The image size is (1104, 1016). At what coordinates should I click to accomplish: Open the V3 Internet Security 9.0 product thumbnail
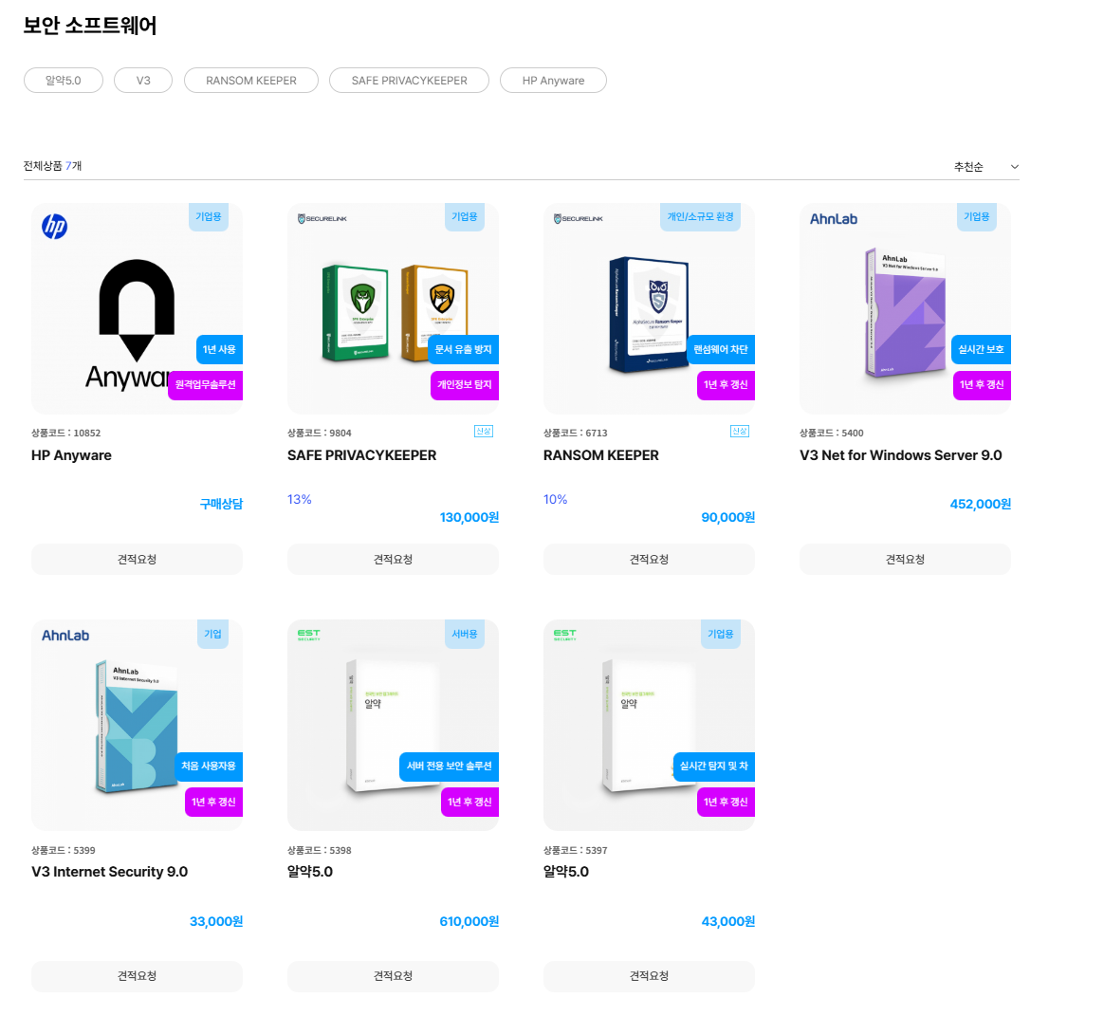point(137,725)
